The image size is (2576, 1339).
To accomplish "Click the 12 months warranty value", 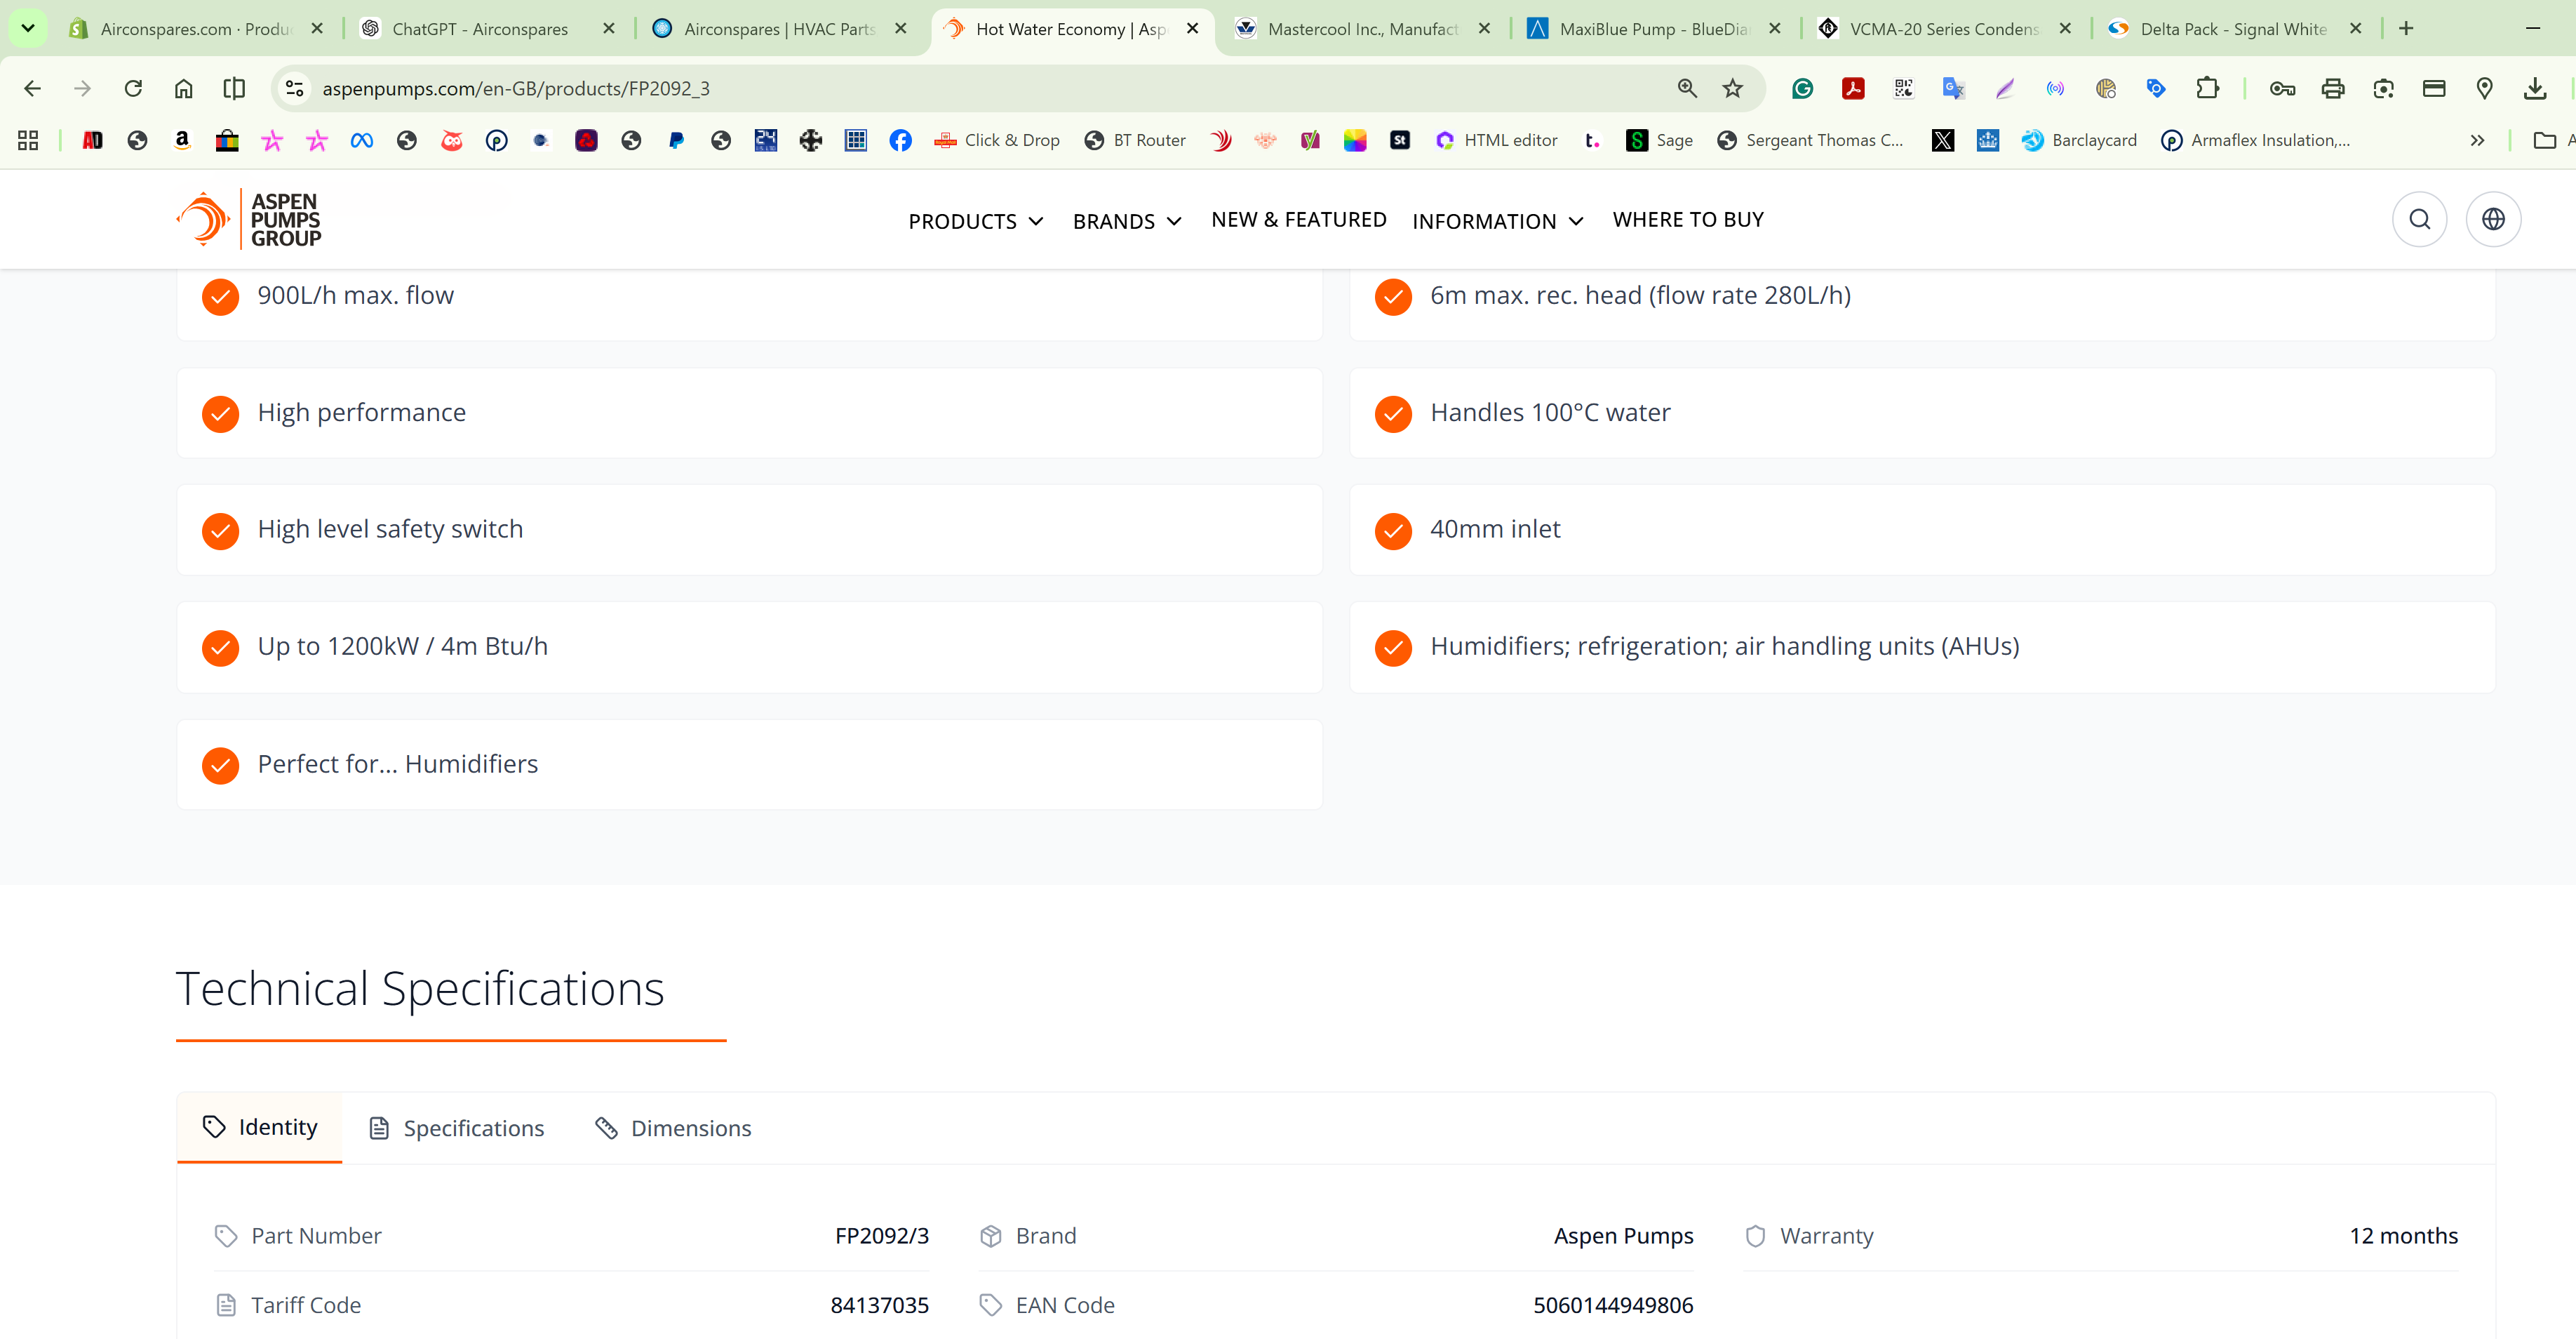I will point(2403,1236).
